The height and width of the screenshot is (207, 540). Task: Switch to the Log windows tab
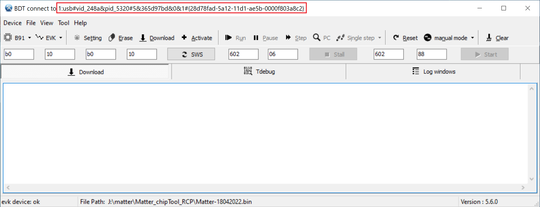click(x=433, y=71)
